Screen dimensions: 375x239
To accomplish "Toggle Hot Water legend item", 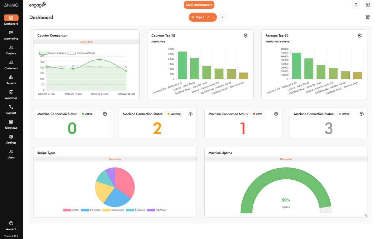I will coord(157,210).
